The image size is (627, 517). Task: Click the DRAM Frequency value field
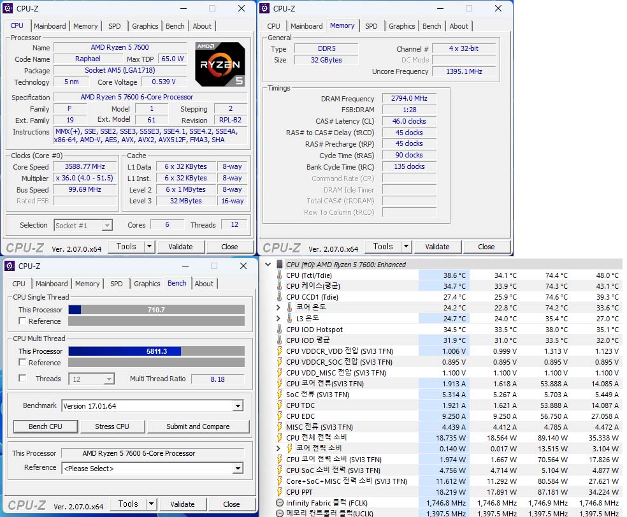point(409,98)
